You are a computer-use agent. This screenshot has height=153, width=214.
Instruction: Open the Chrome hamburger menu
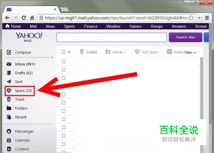pyautogui.click(x=207, y=18)
